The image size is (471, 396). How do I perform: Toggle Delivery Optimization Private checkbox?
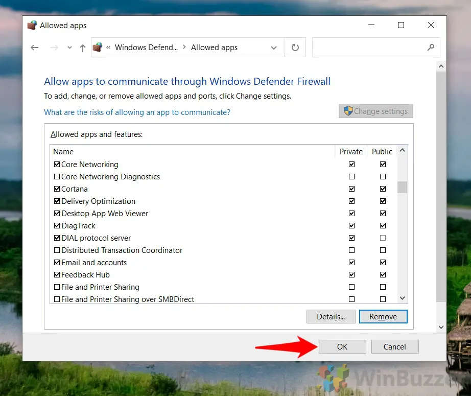coord(352,201)
